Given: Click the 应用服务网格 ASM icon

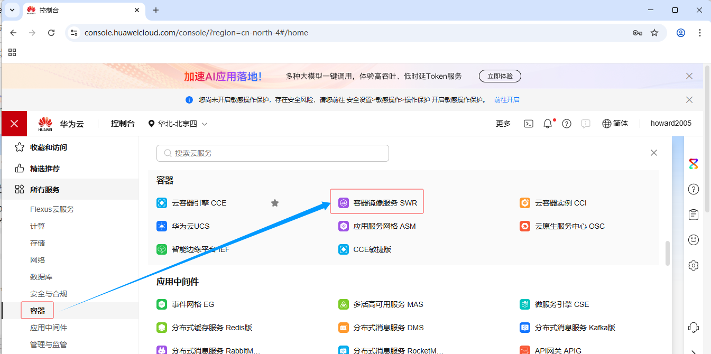Looking at the screenshot, I should click(x=344, y=226).
